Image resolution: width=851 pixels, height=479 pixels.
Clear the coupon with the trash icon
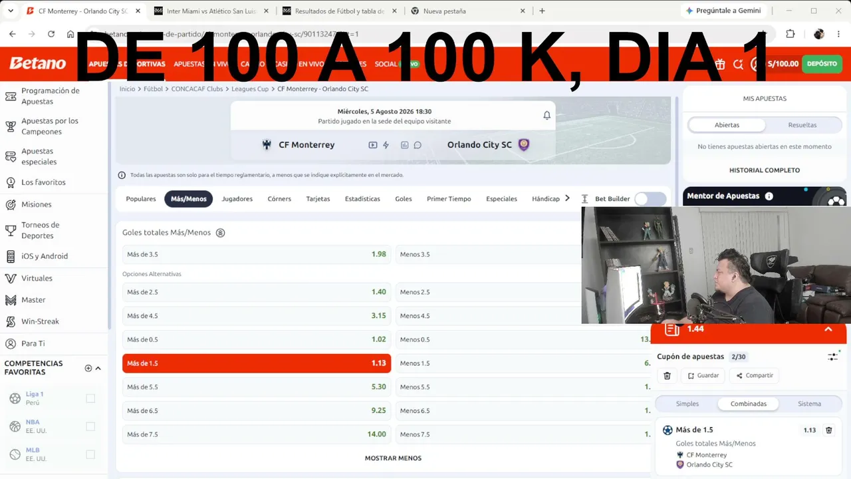click(x=668, y=376)
